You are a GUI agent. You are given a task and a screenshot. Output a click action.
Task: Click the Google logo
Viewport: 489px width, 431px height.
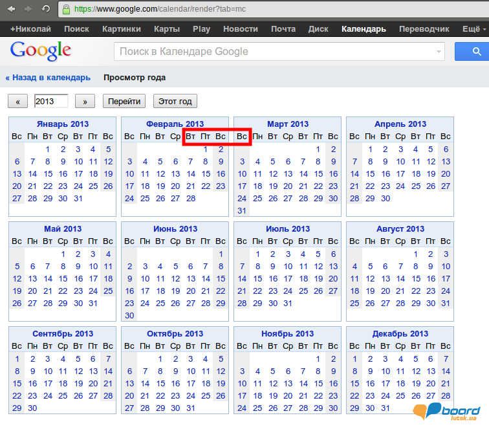tap(40, 51)
